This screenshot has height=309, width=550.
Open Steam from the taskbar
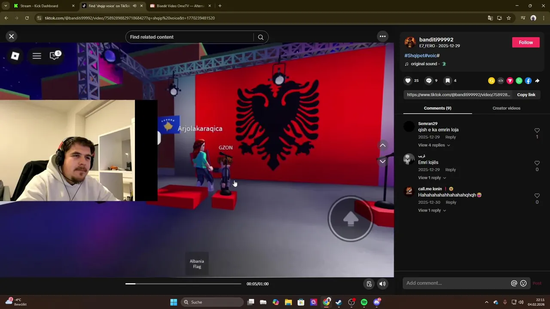point(339,302)
